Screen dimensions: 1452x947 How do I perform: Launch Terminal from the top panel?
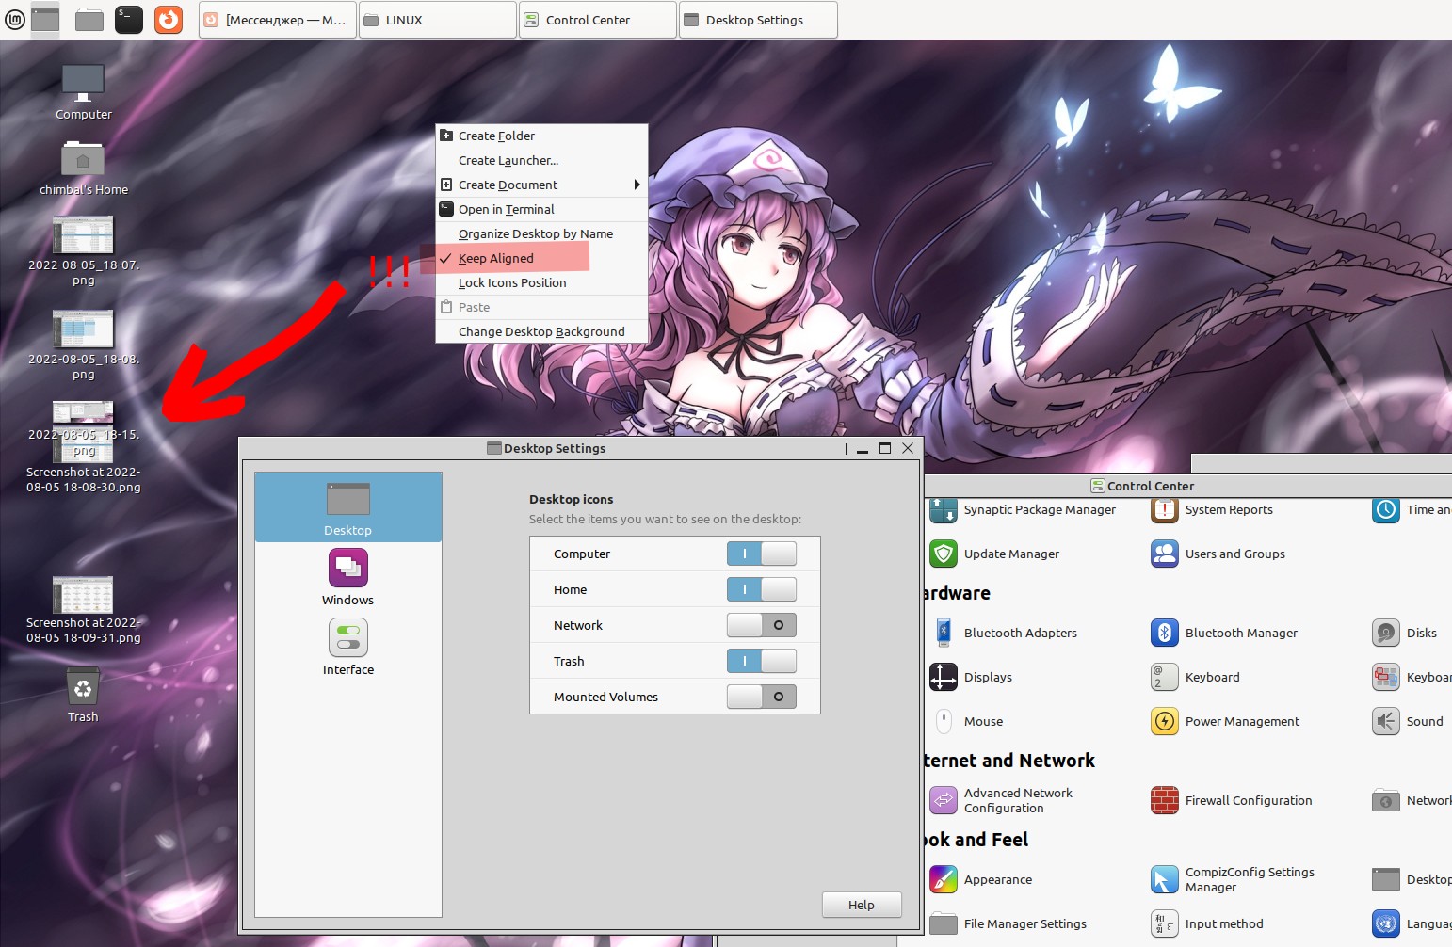tap(129, 19)
